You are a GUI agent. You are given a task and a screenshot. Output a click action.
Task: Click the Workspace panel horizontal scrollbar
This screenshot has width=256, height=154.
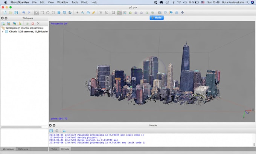click(21, 127)
